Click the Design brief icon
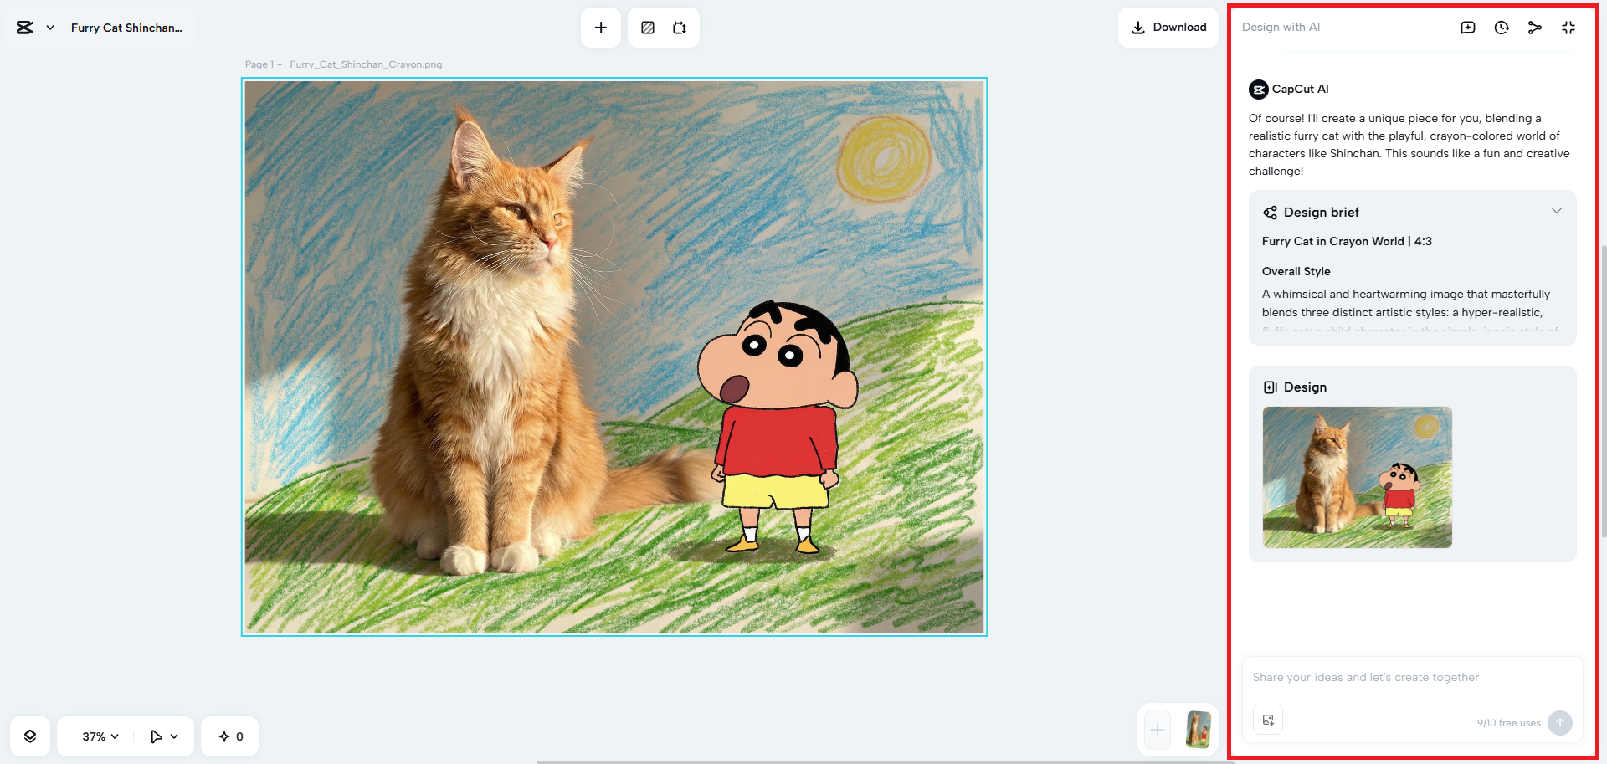Image resolution: width=1607 pixels, height=764 pixels. coord(1271,213)
